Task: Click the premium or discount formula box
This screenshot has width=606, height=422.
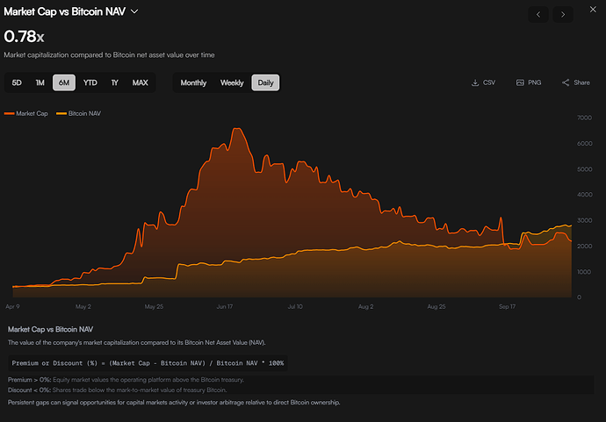Action: point(148,362)
